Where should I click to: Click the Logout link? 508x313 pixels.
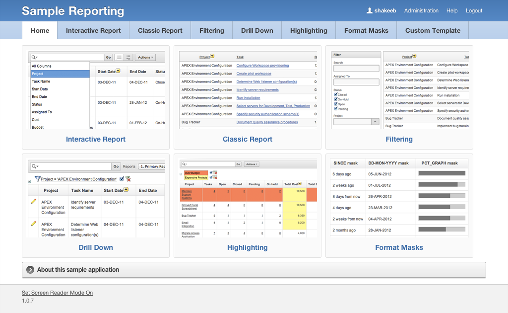[474, 10]
